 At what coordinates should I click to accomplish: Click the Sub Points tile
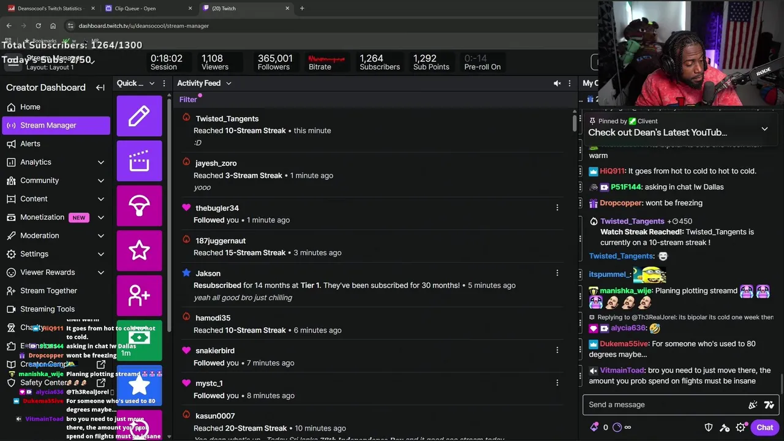[431, 62]
